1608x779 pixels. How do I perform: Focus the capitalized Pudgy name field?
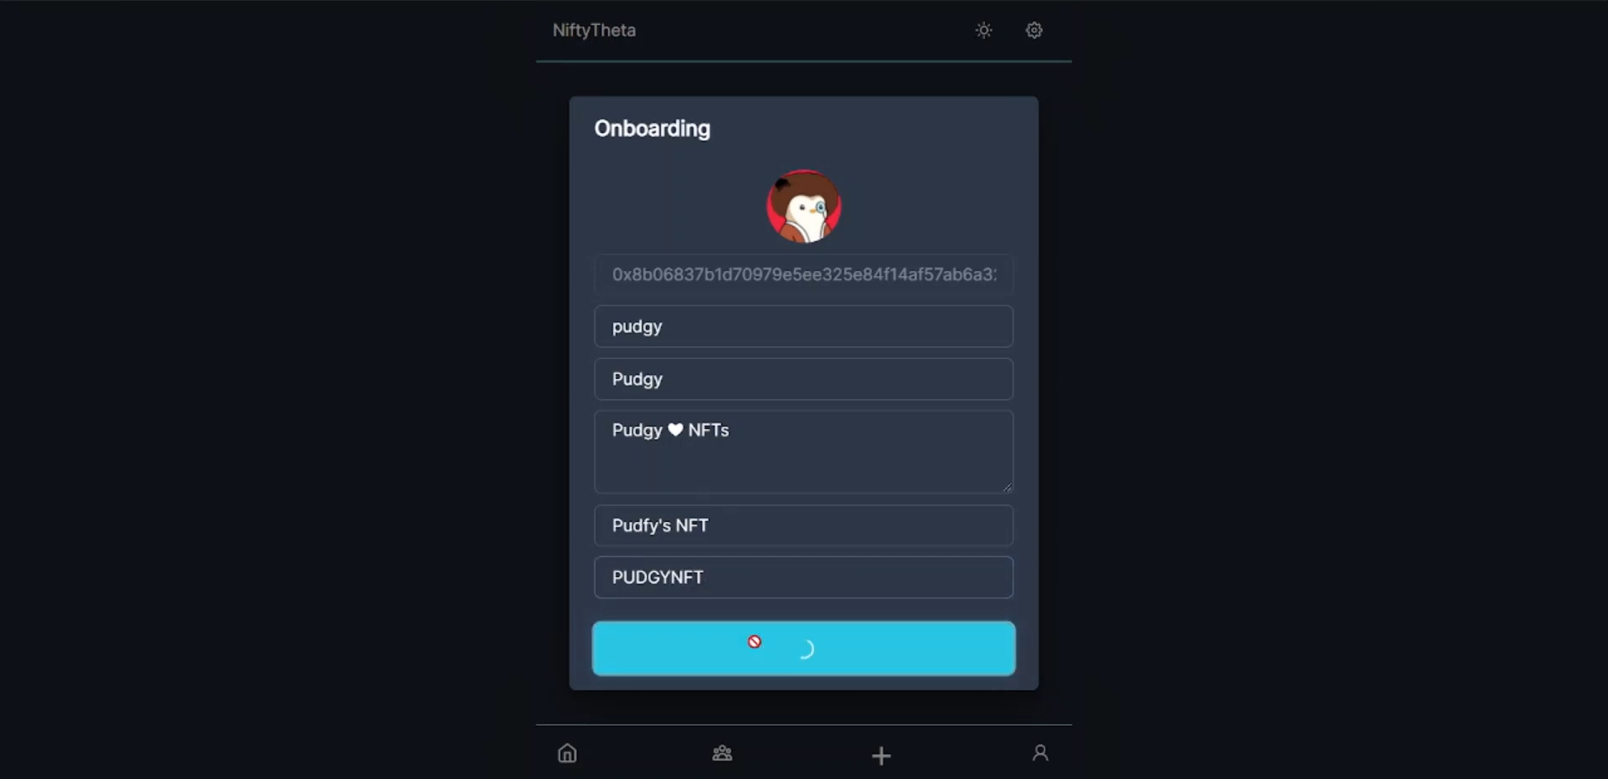coord(804,379)
